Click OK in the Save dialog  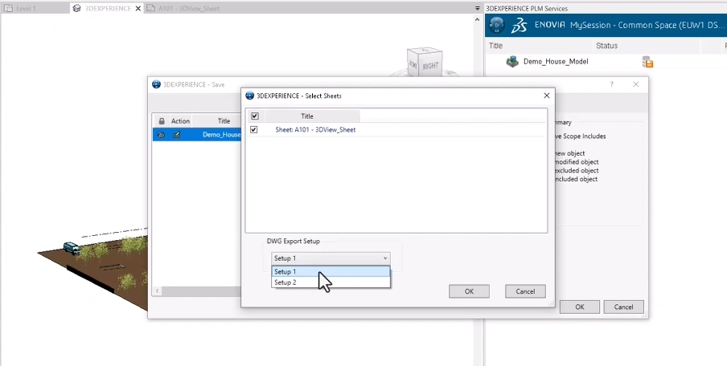pos(580,307)
